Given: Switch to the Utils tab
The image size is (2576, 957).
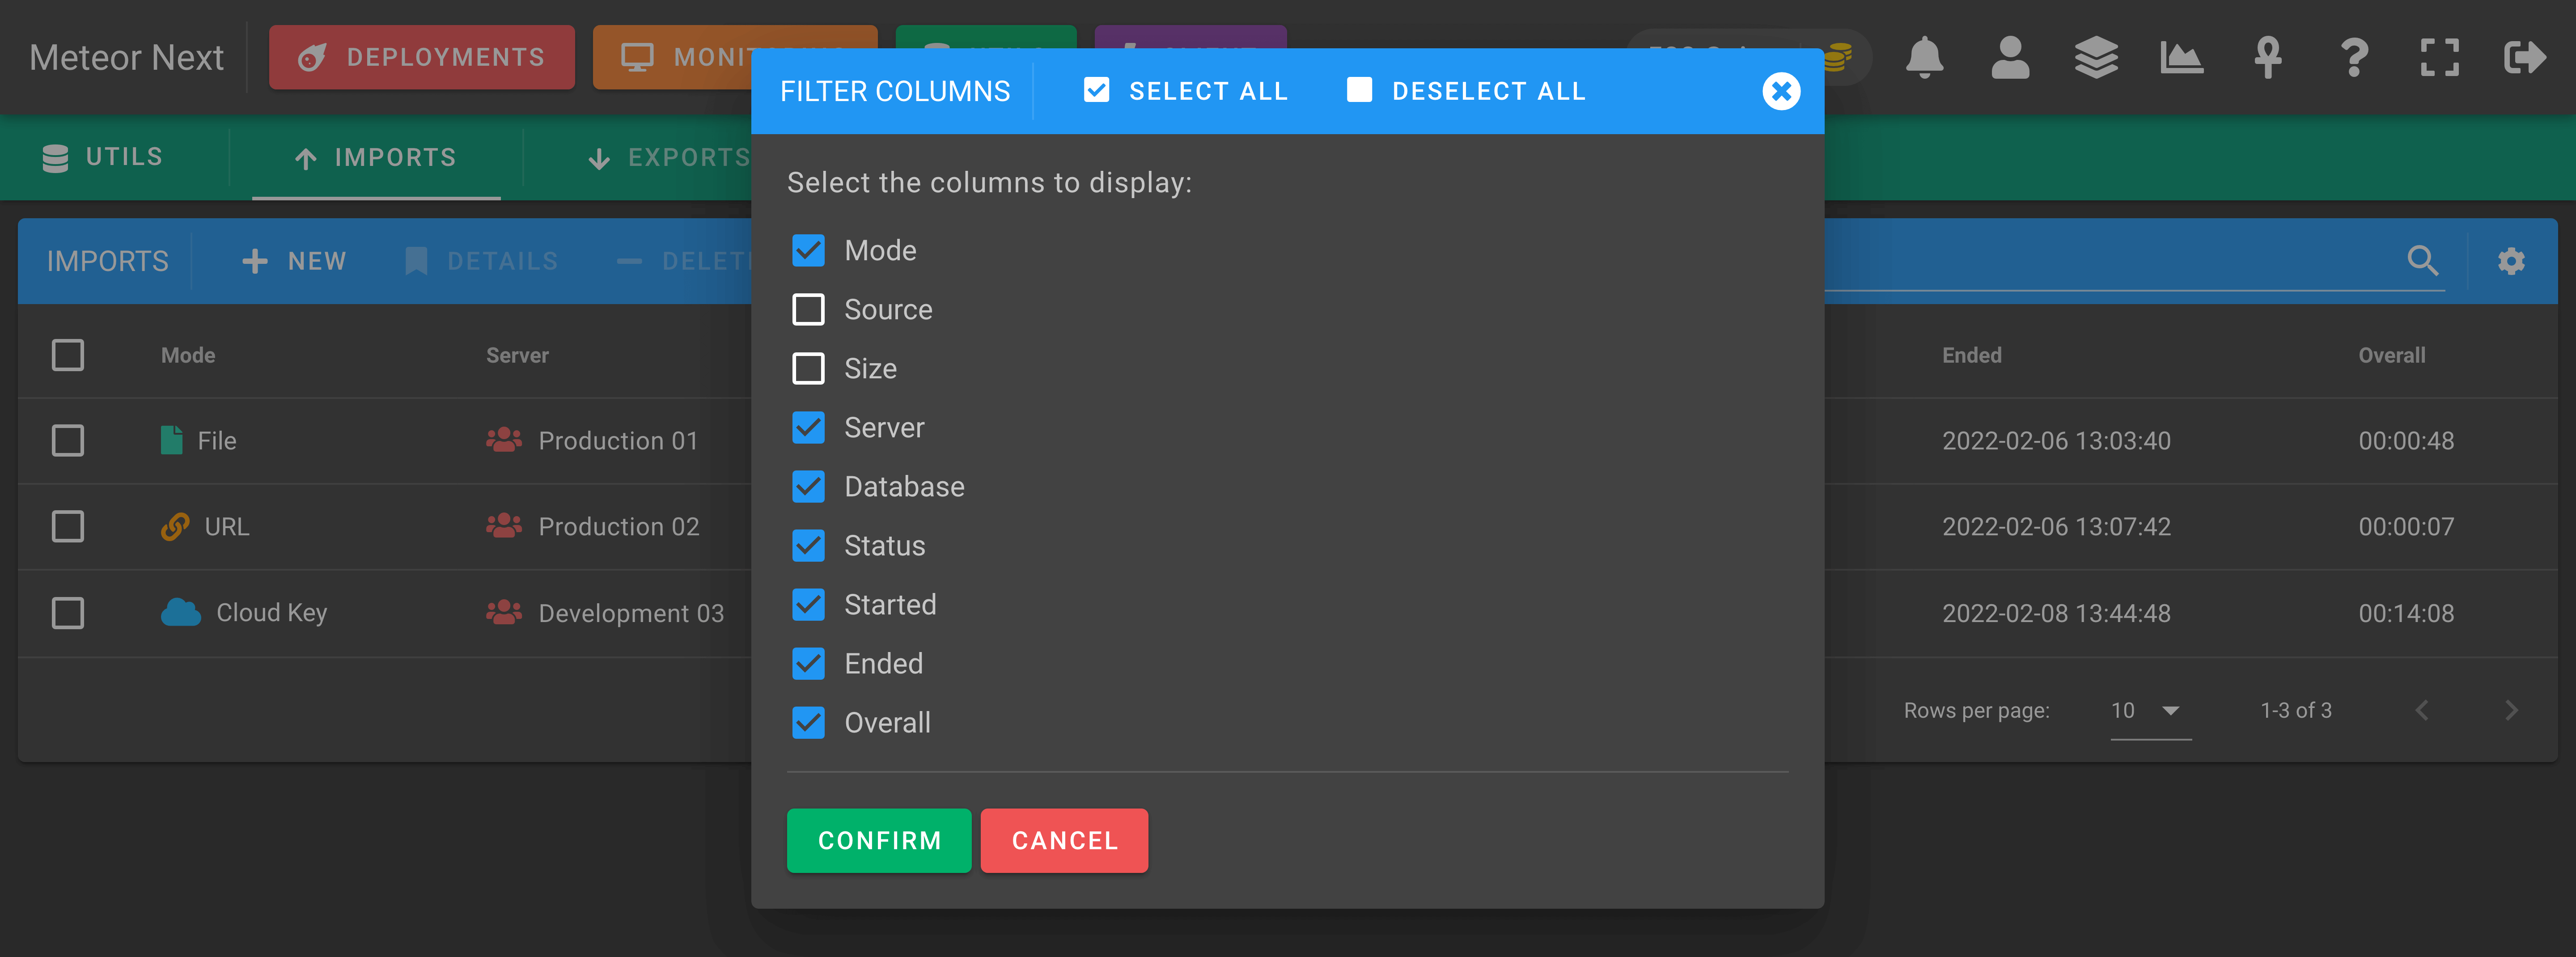Looking at the screenshot, I should click(x=102, y=157).
